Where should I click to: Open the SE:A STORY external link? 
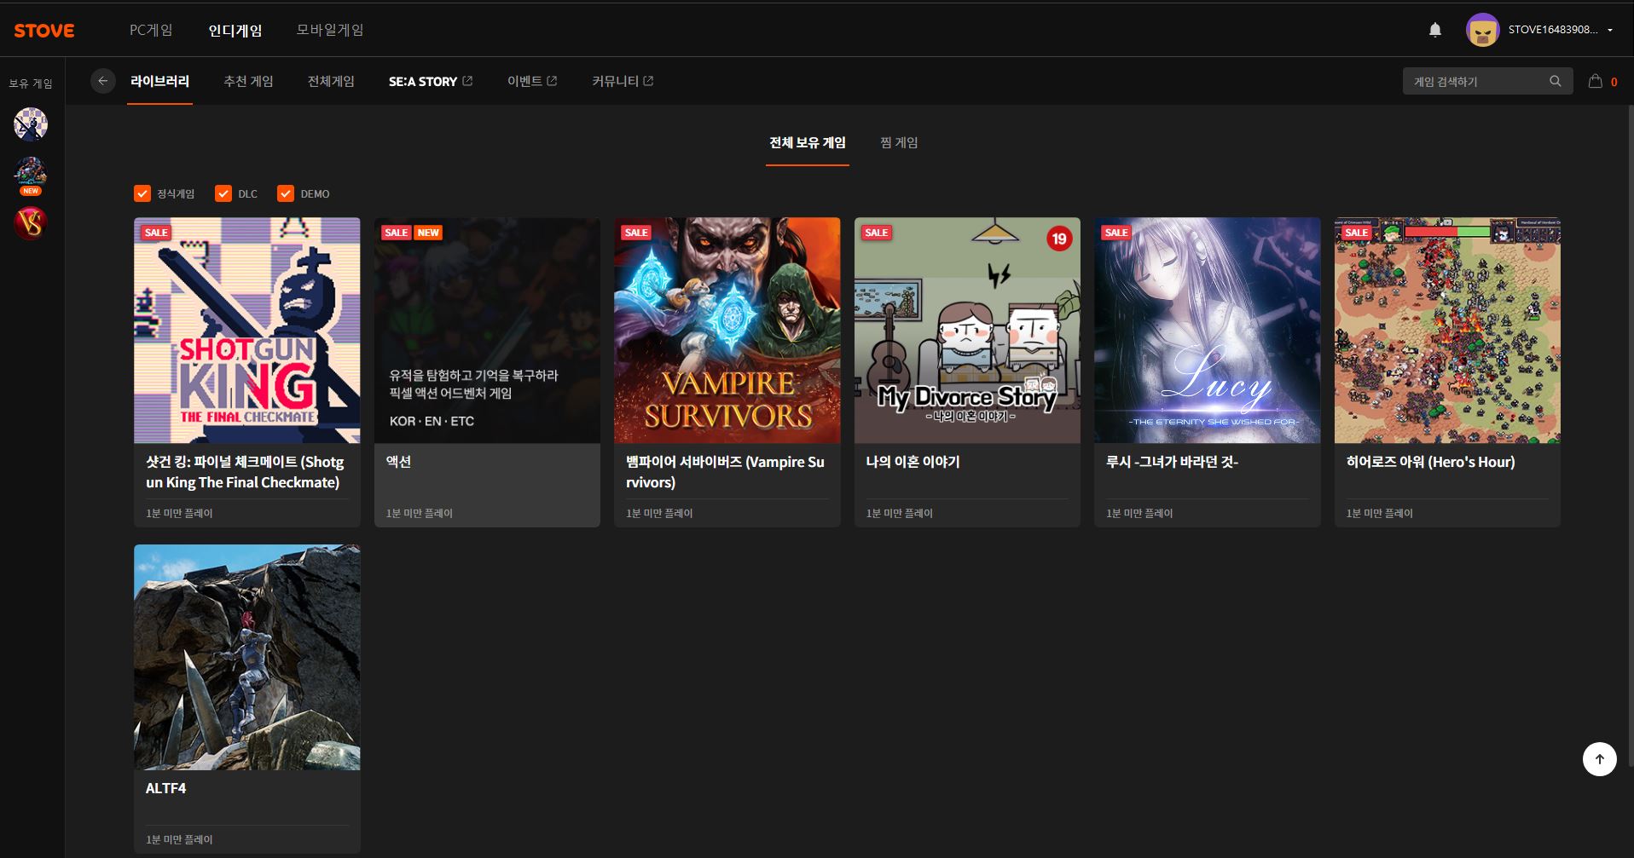click(430, 82)
